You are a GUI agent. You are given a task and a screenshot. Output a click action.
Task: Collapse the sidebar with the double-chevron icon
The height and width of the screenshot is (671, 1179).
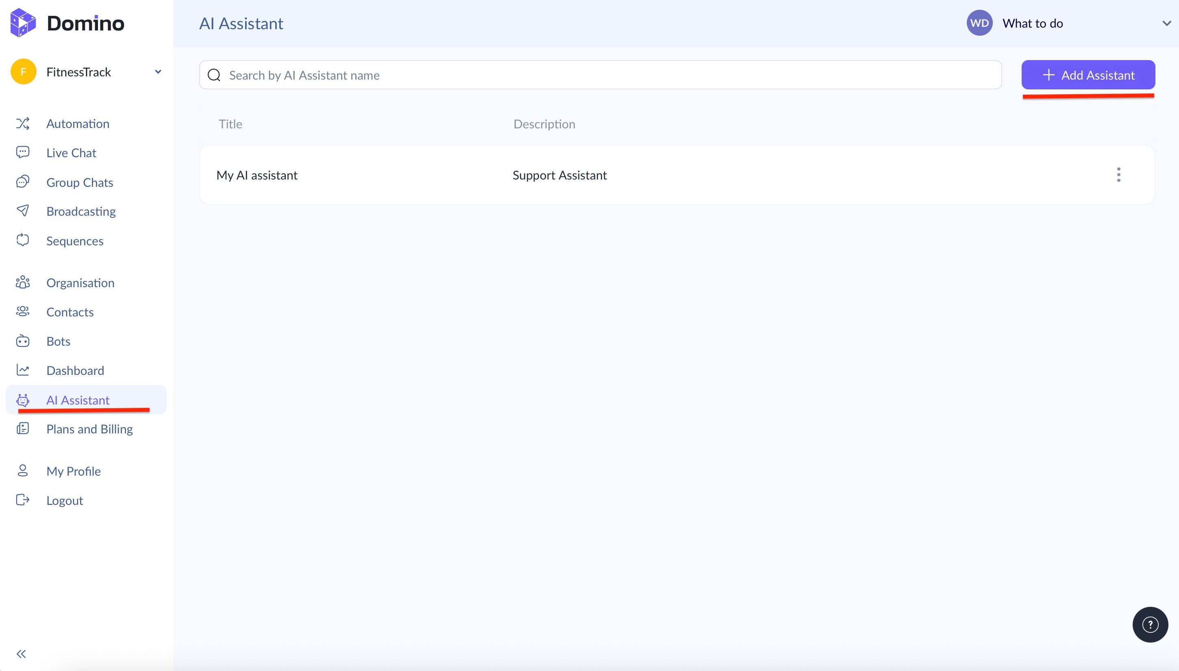[x=21, y=654]
